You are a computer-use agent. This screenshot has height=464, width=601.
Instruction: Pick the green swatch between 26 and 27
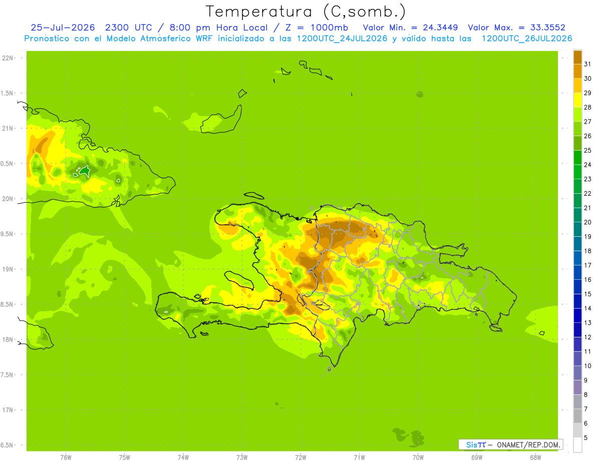(577, 129)
